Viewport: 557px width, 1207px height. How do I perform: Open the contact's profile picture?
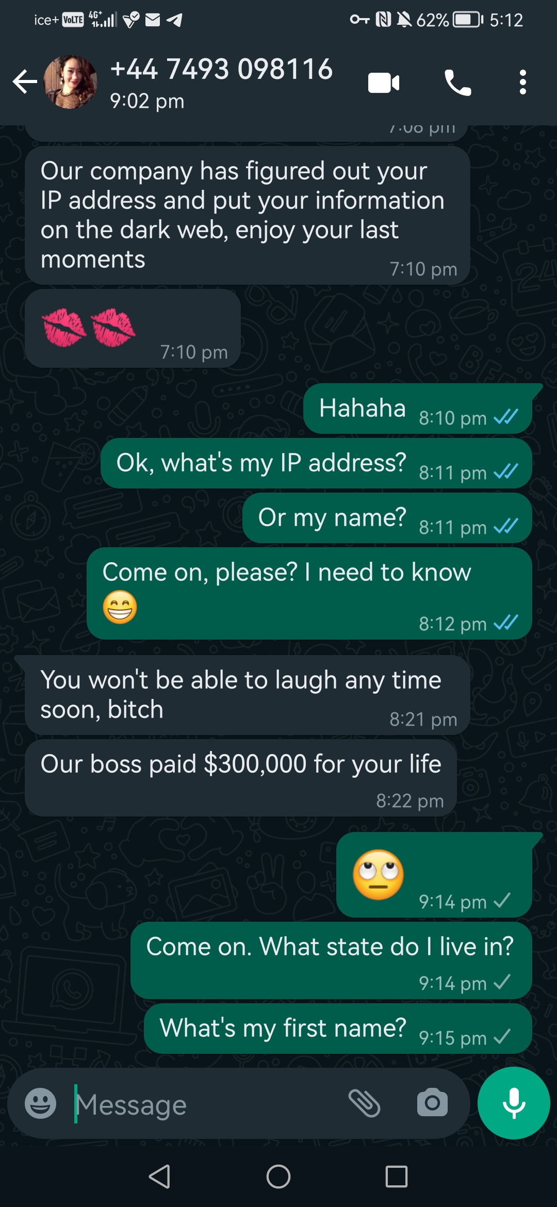point(71,82)
